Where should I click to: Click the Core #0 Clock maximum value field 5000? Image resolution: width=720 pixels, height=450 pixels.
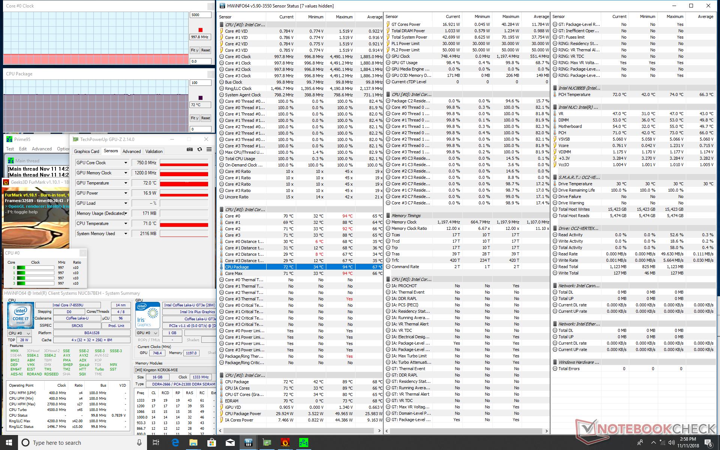coord(201,15)
